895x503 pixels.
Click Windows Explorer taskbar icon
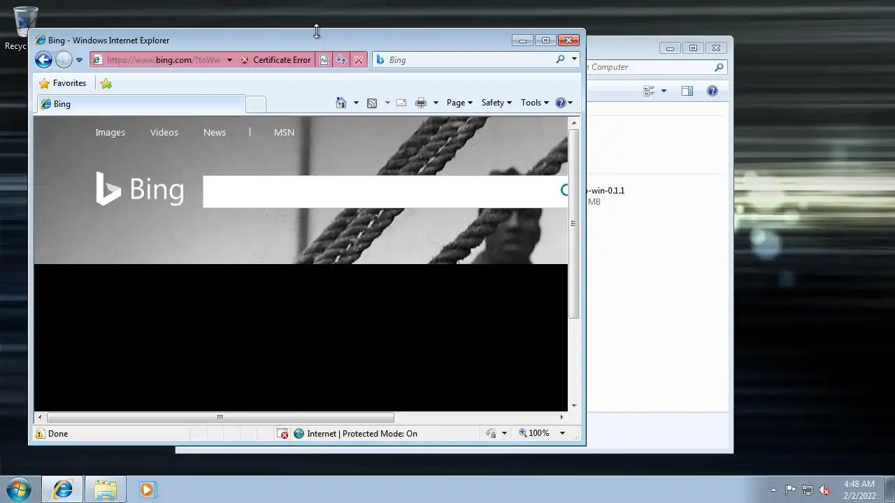point(105,490)
